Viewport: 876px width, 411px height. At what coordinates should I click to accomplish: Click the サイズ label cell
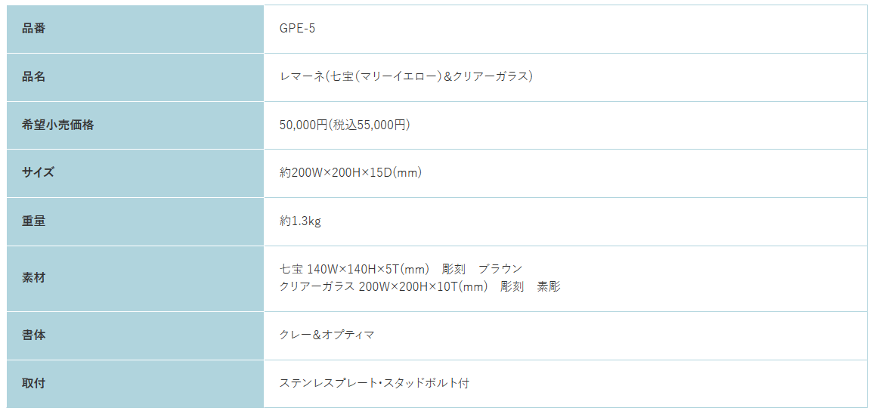135,173
